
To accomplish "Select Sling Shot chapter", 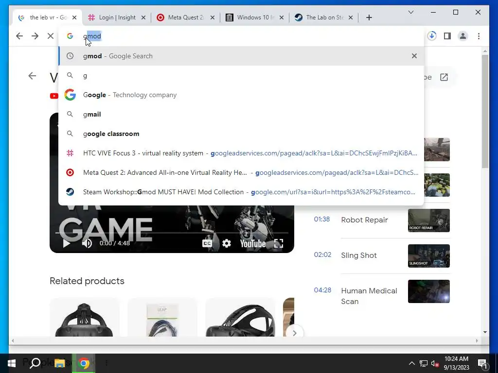I will (x=359, y=255).
